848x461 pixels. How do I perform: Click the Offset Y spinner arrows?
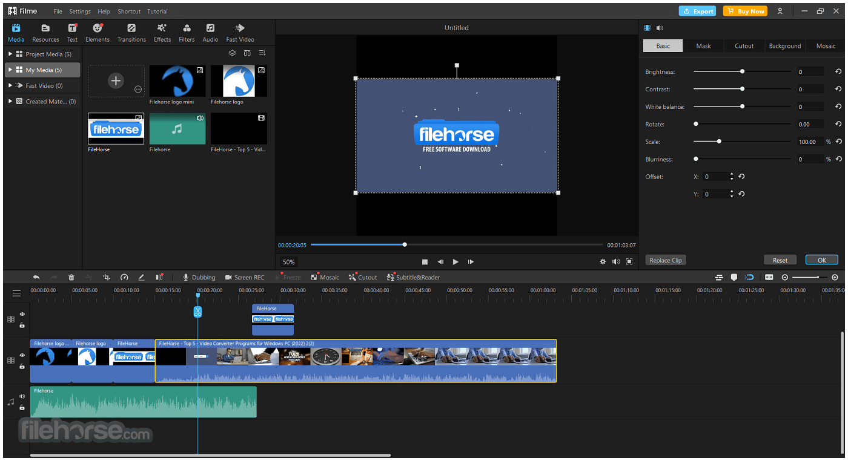[732, 194]
